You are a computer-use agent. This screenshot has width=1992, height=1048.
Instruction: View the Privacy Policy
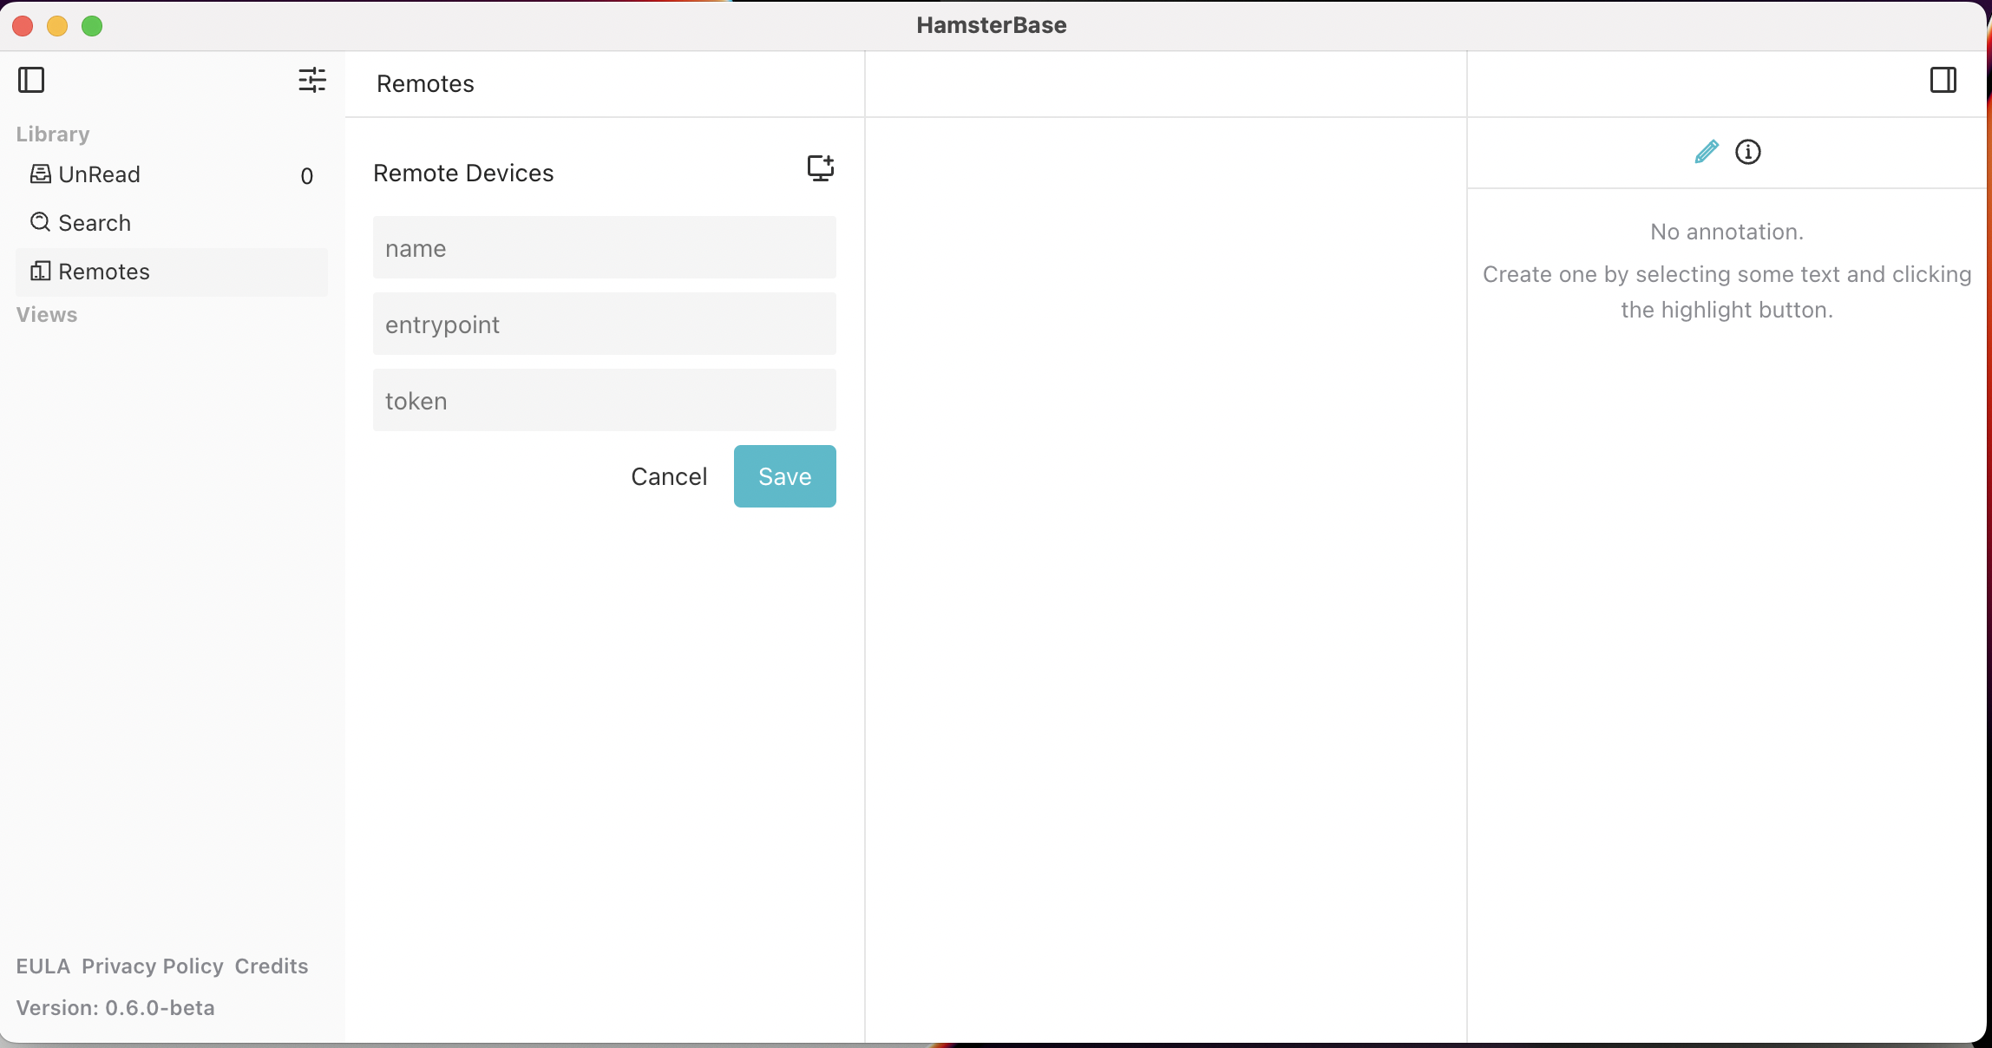coord(153,966)
